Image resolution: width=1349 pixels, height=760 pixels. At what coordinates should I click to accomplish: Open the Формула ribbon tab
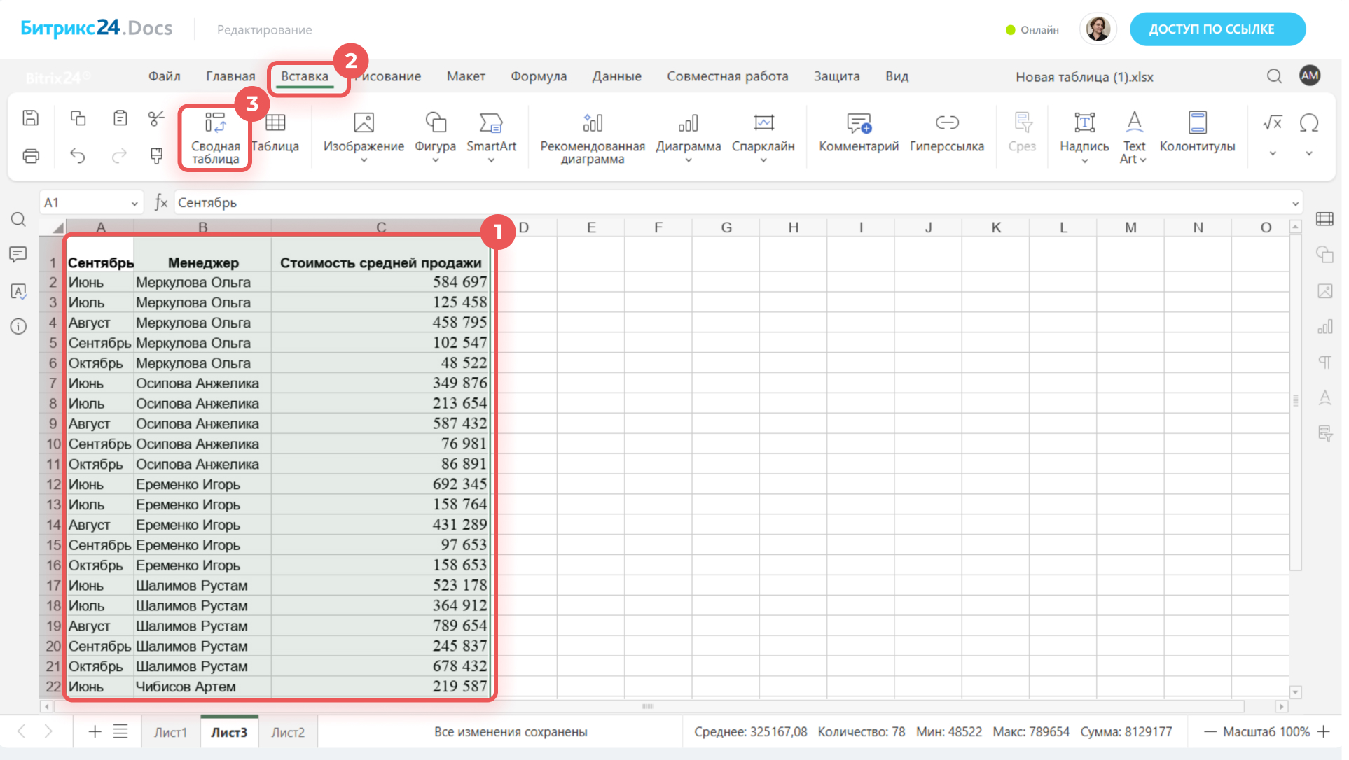point(538,76)
